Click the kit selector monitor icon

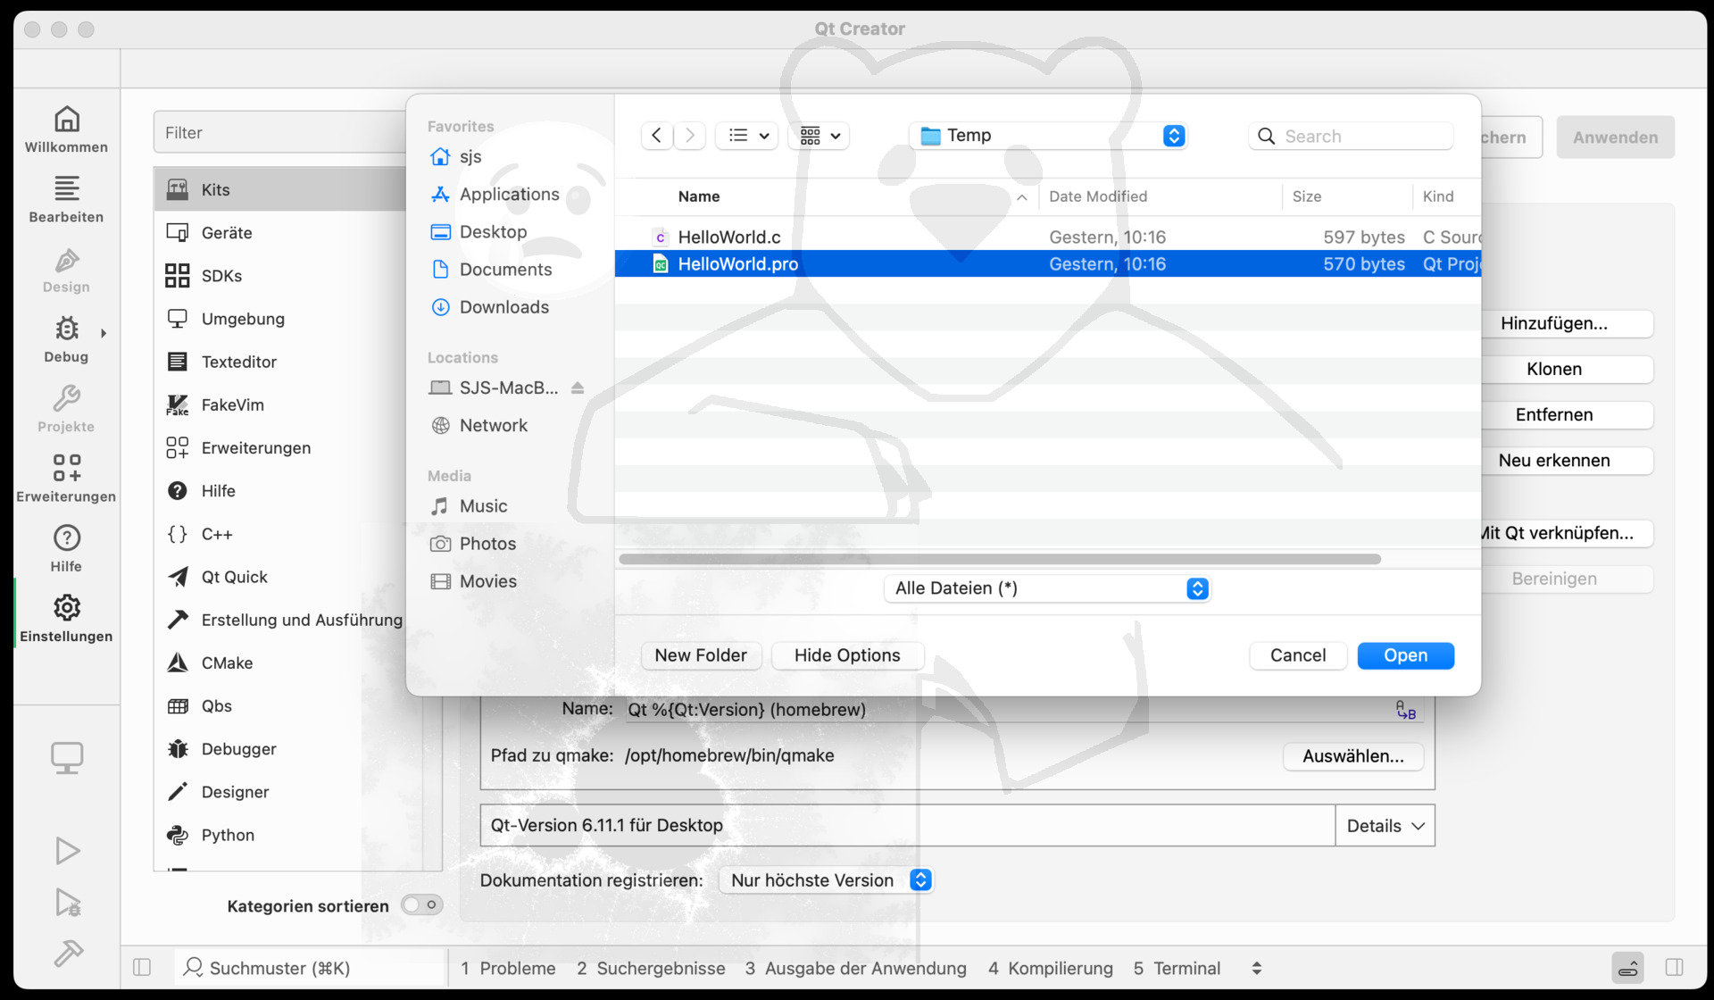click(67, 759)
